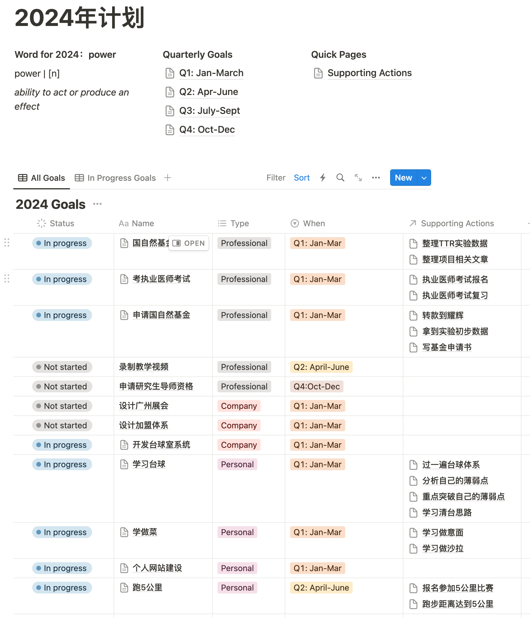This screenshot has width=530, height=623.
Task: Open 重点突破自己的薄弱点 supporting action
Action: pyautogui.click(x=463, y=497)
